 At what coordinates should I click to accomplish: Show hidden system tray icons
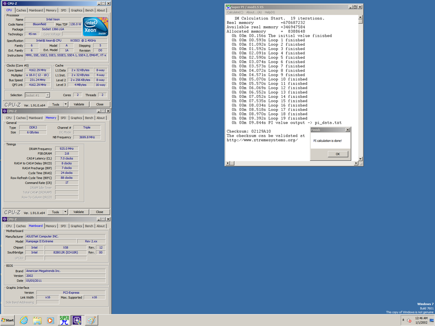pos(403,320)
